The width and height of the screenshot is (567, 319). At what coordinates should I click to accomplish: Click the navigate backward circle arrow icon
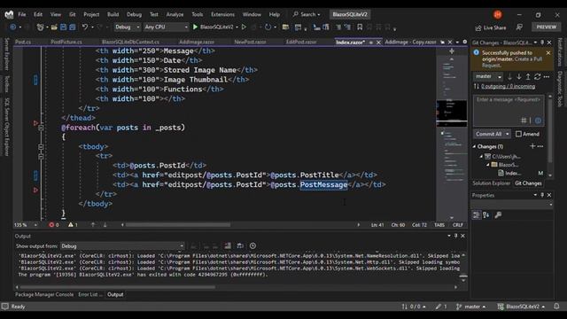(12, 27)
